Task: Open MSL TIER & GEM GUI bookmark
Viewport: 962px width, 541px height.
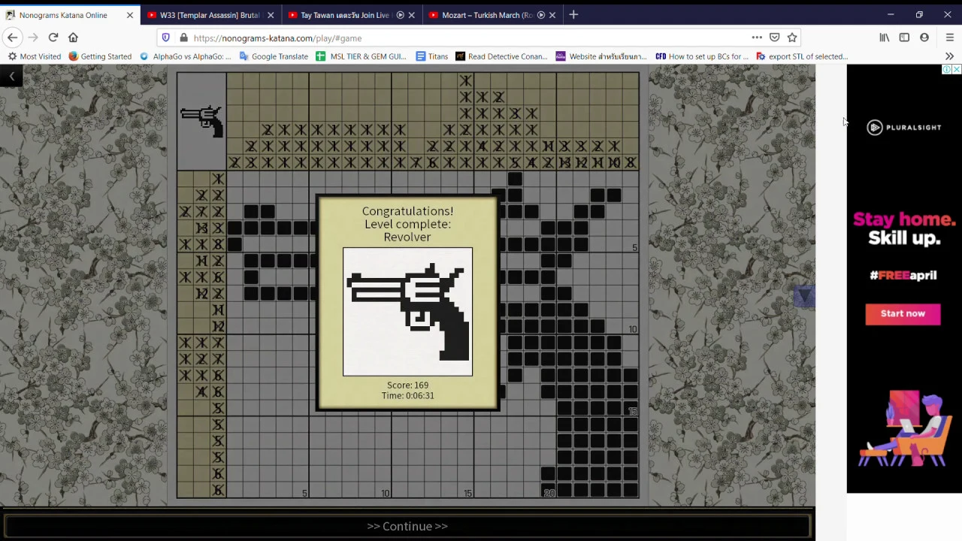Action: click(362, 56)
